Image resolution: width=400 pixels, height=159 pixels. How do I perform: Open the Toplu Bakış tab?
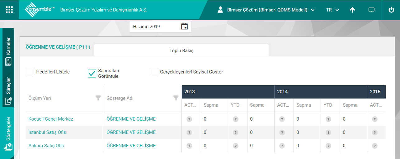coord(181,50)
